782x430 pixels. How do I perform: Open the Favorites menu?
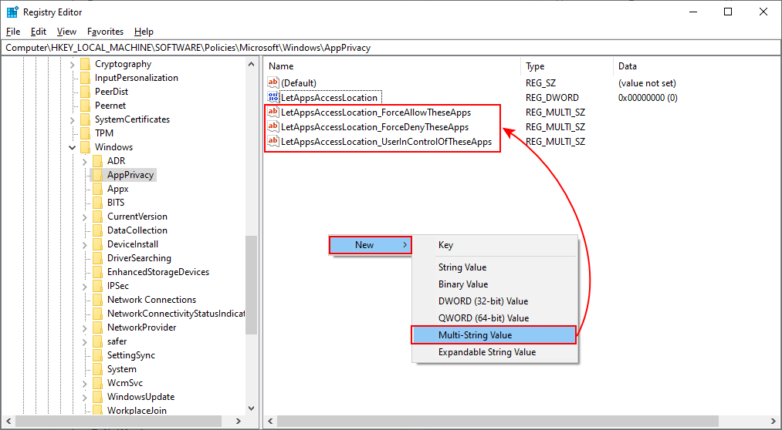105,32
